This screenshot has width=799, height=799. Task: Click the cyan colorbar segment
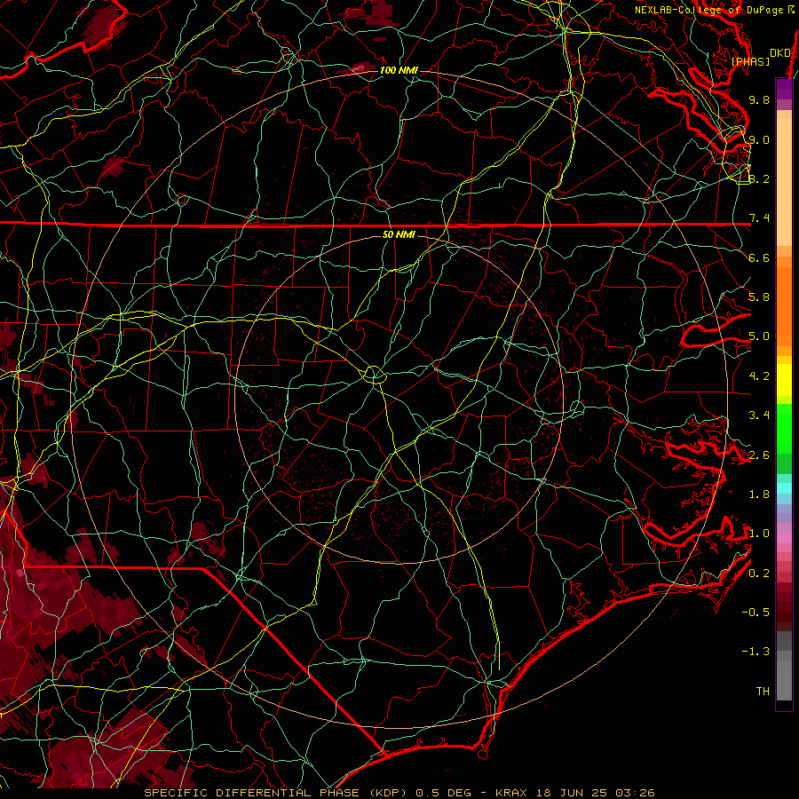tap(784, 487)
